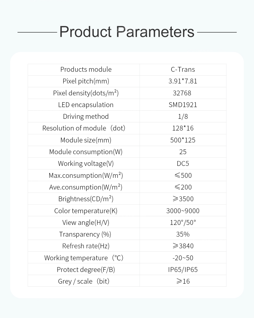Click the Product Parameters heading

(127, 32)
